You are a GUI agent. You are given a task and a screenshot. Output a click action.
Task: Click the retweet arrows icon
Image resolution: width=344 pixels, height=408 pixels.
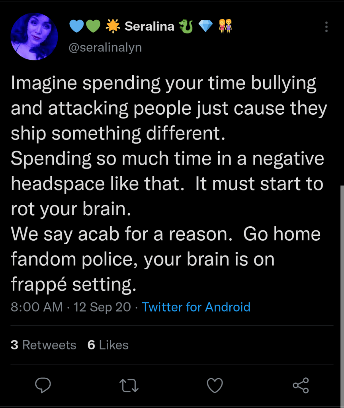tap(129, 385)
